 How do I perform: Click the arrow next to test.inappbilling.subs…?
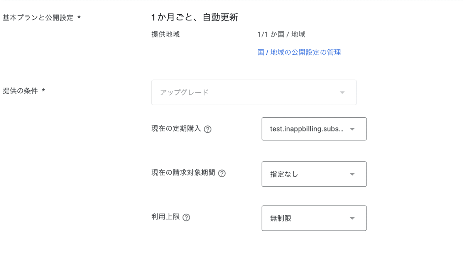(x=352, y=129)
